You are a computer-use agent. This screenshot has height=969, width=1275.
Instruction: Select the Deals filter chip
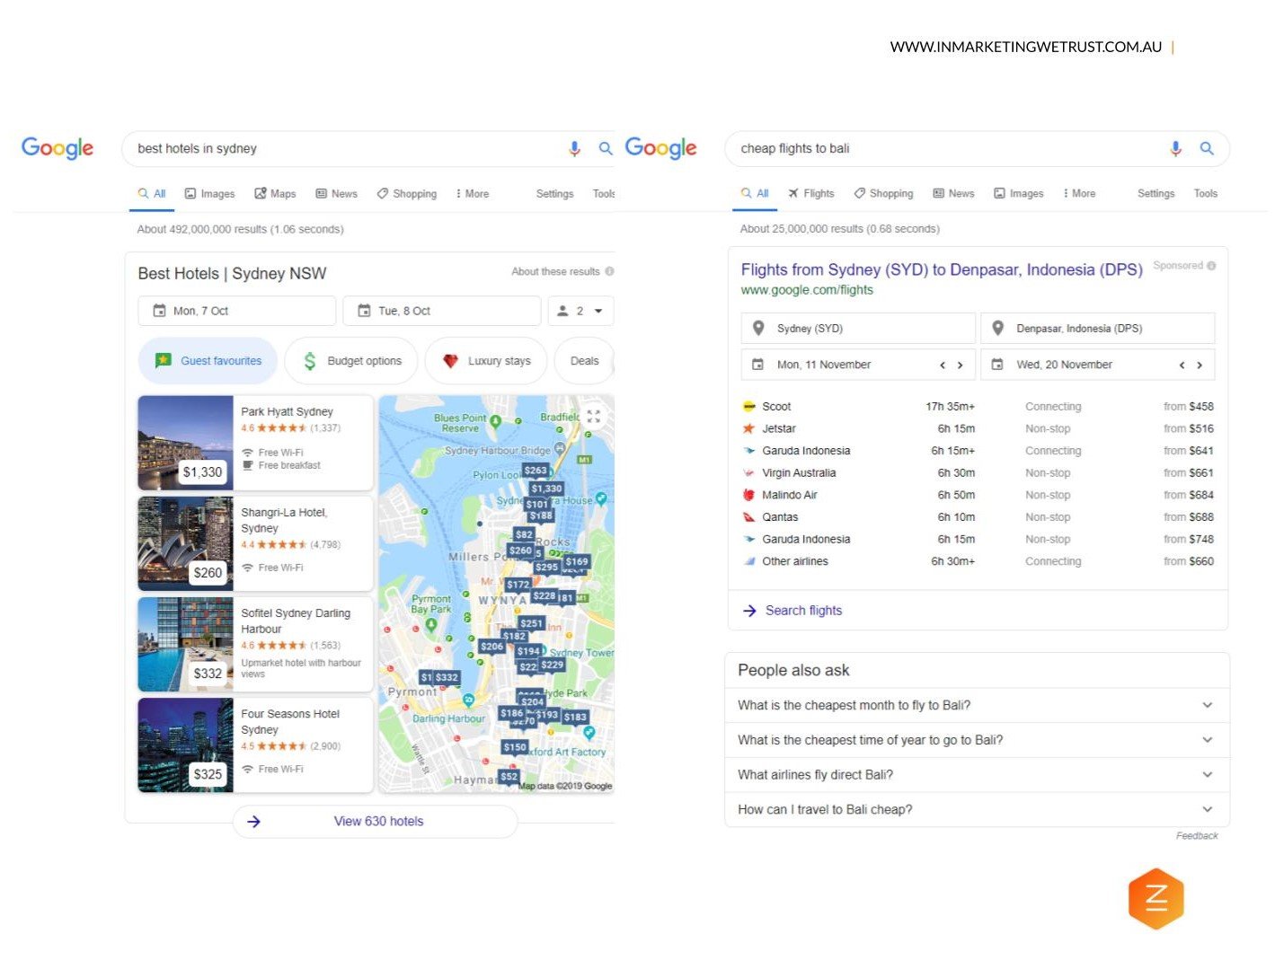(584, 361)
